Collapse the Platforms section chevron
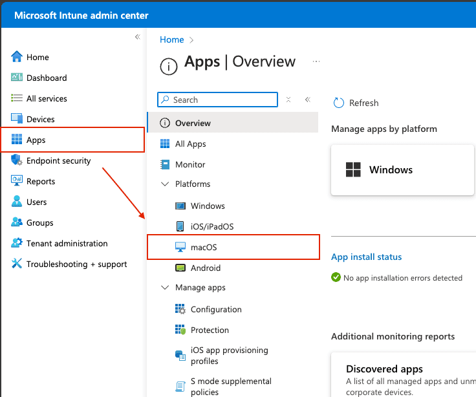 (164, 184)
